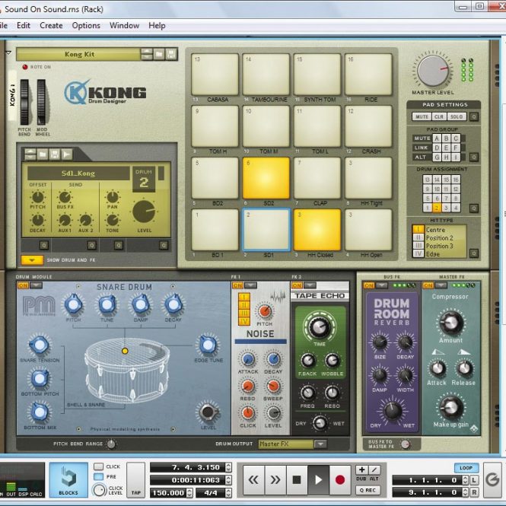506x506 pixels.
Task: Open the Create menu
Action: (51, 26)
